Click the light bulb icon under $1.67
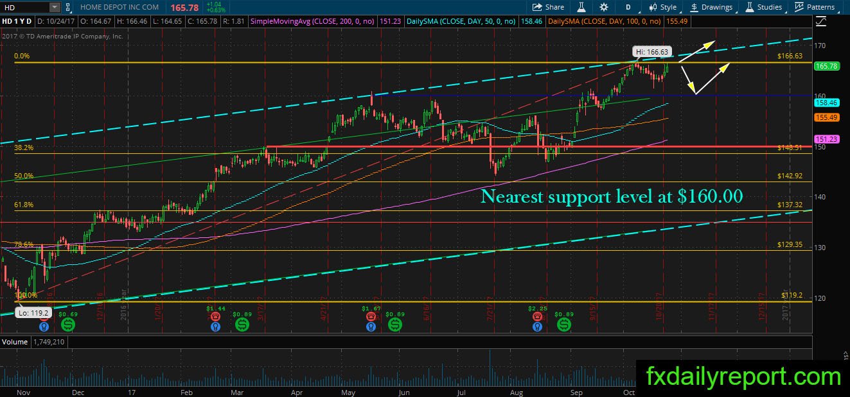Viewport: 850px width, 397px height. pyautogui.click(x=370, y=326)
